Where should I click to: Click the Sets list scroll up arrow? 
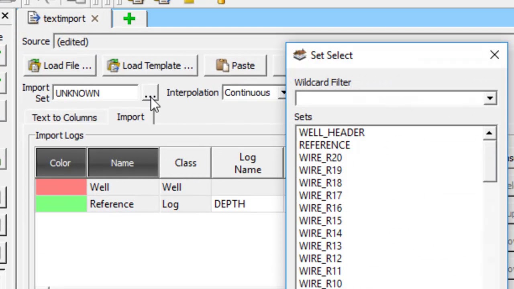click(490, 133)
